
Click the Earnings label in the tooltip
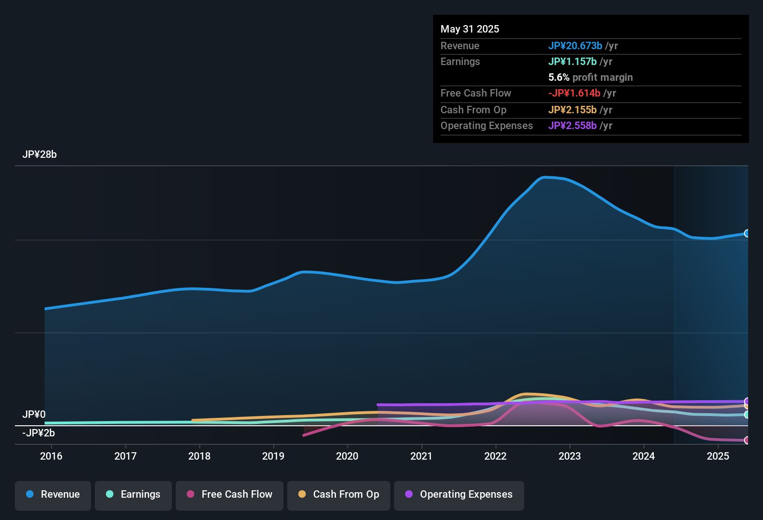(x=460, y=62)
